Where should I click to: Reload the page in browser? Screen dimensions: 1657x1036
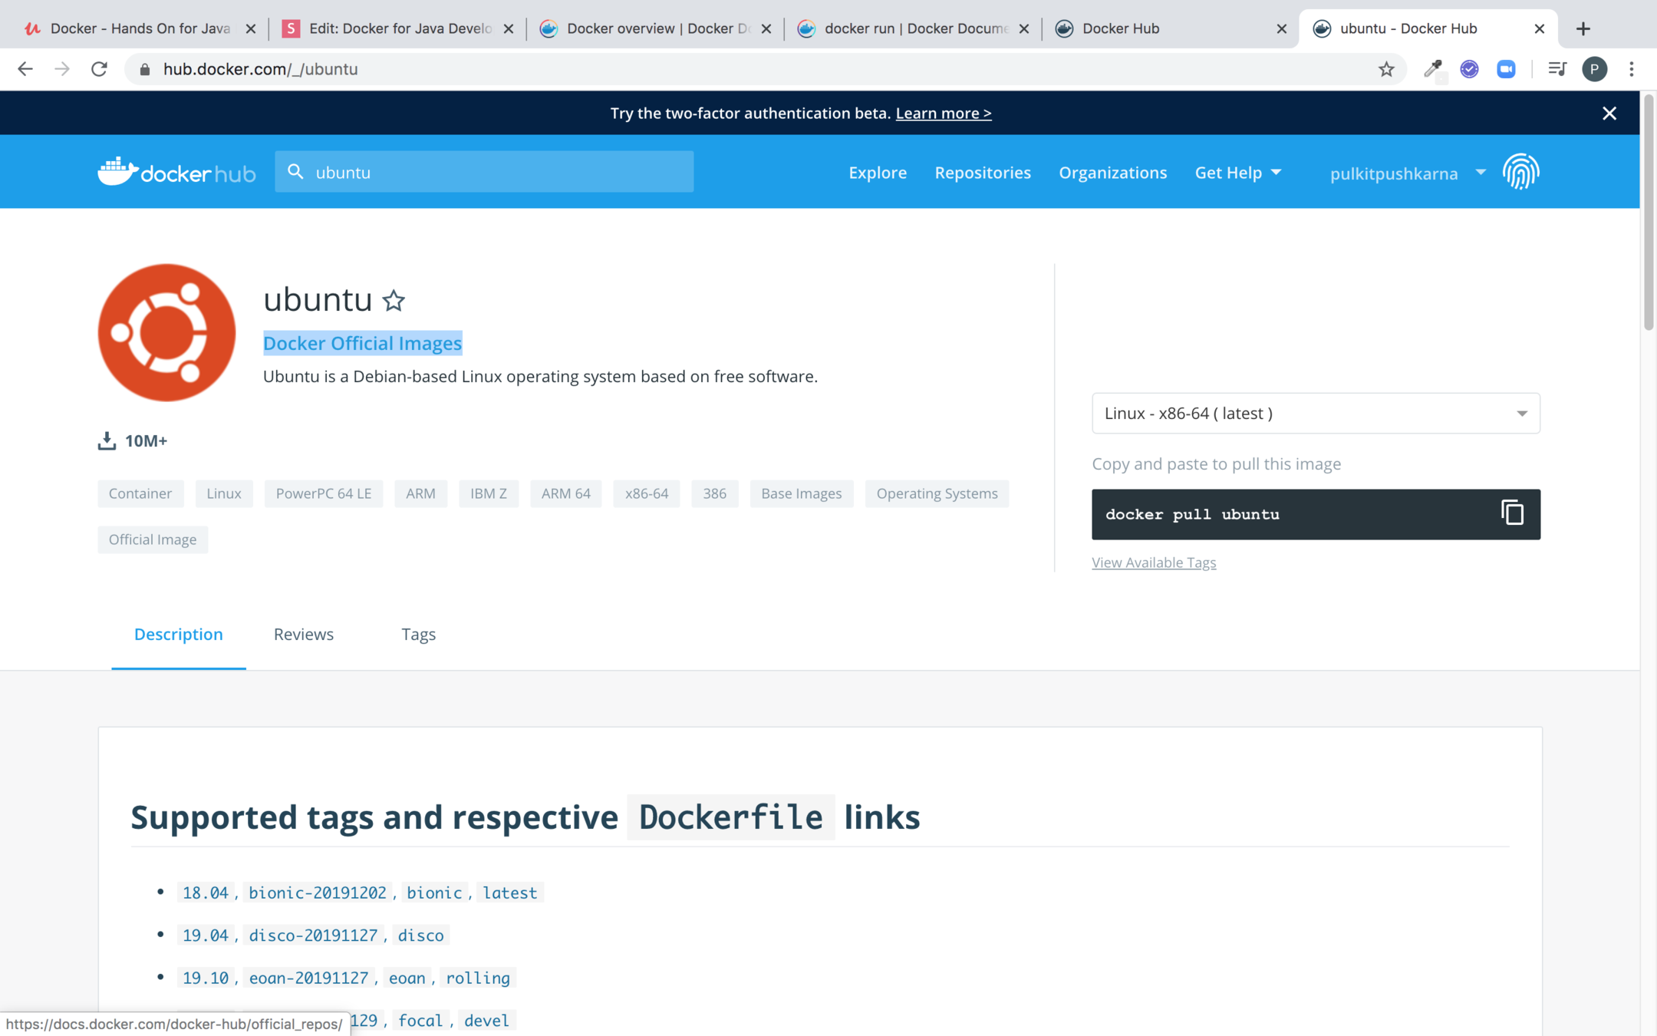99,69
